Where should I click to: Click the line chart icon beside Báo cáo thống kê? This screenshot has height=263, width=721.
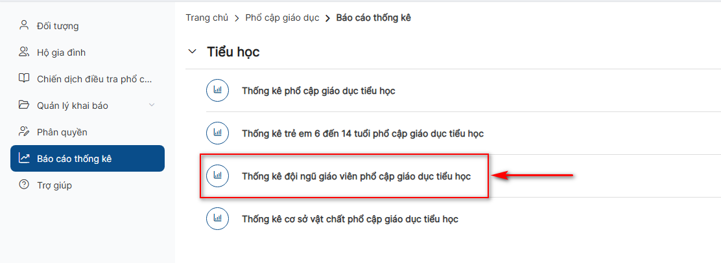pos(24,159)
